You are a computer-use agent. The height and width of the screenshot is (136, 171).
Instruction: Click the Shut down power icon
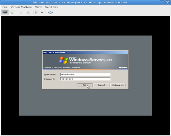click(x=36, y=13)
